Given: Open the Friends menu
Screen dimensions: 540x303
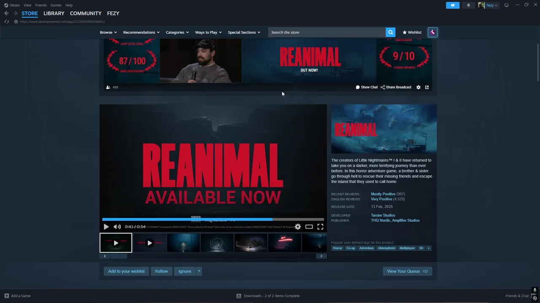Looking at the screenshot, I should point(41,5).
